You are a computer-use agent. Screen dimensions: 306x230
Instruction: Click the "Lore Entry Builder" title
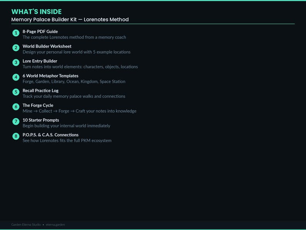[40, 61]
